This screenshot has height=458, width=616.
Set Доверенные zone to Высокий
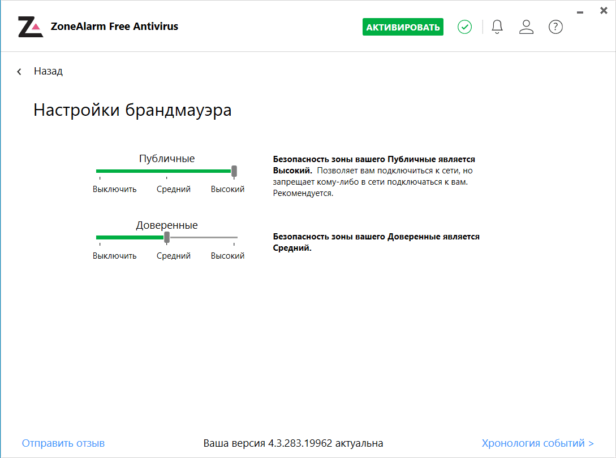(x=234, y=237)
